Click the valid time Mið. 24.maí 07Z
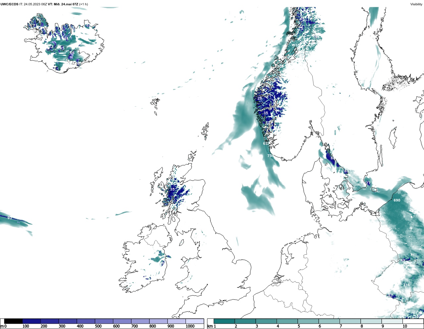Viewport: 424px width, 329px height. pyautogui.click(x=66, y=4)
